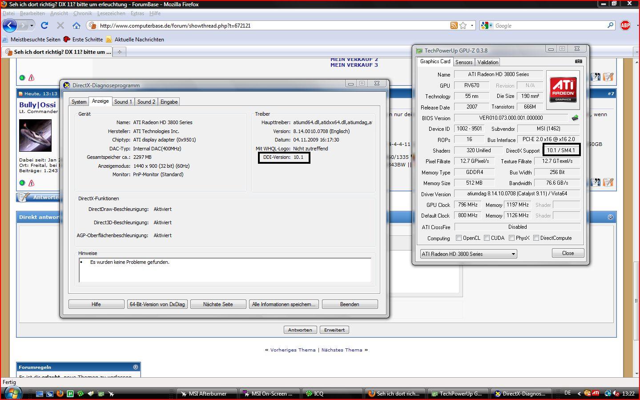This screenshot has width=640, height=400.
Task: Open Aktuelle Nachrichten bookmark
Action: point(135,39)
